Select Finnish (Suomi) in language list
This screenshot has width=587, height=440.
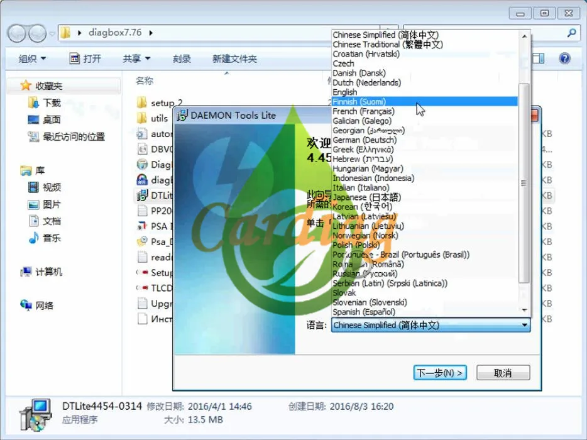[x=424, y=101]
